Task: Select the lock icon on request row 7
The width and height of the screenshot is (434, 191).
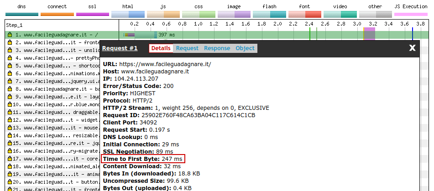Action: click(x=10, y=81)
